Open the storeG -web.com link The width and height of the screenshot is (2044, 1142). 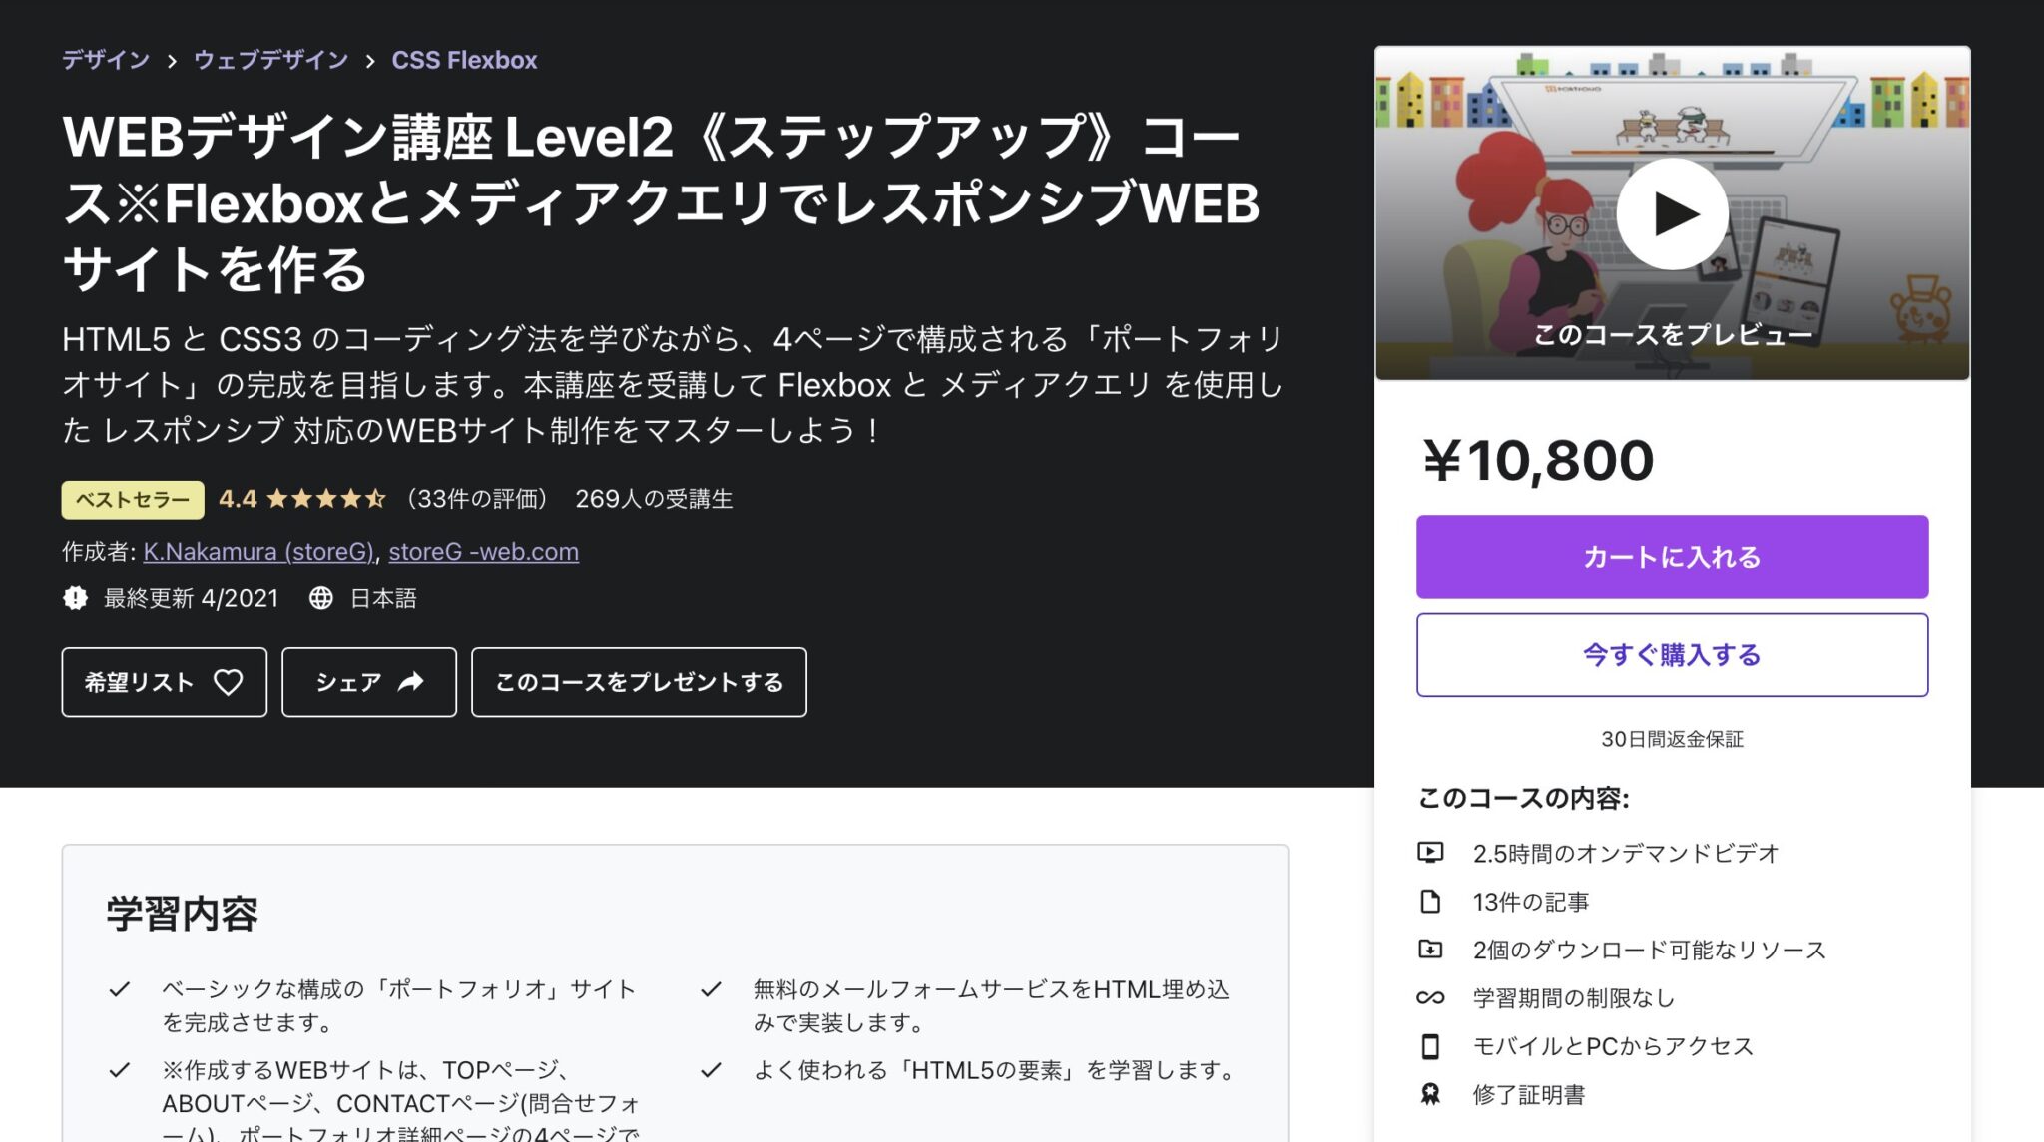[485, 551]
